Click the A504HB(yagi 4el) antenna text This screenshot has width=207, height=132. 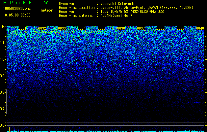coord(116,16)
